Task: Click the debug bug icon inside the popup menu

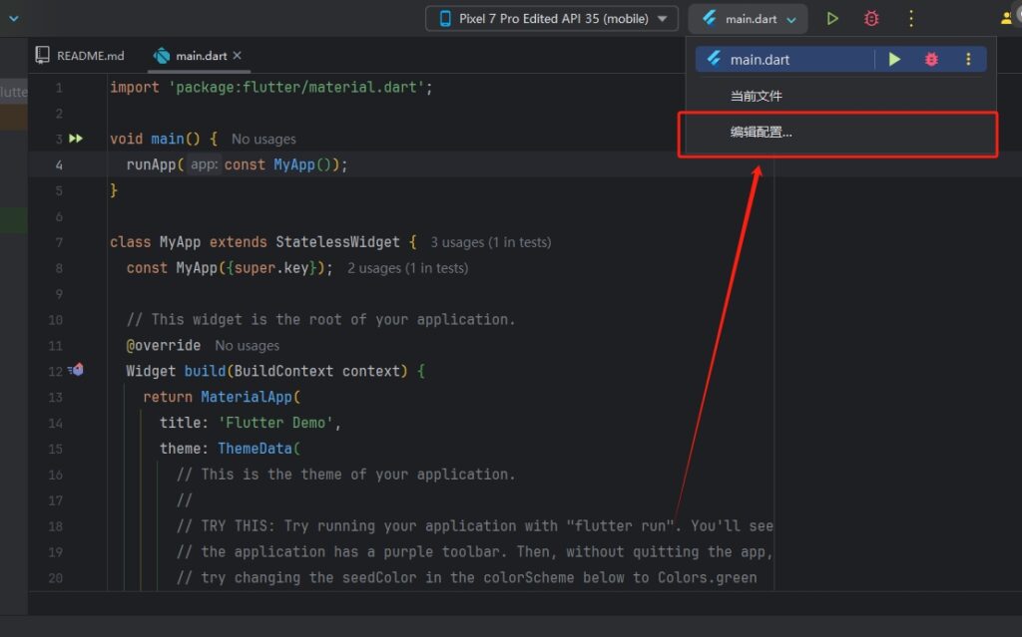Action: pos(930,59)
